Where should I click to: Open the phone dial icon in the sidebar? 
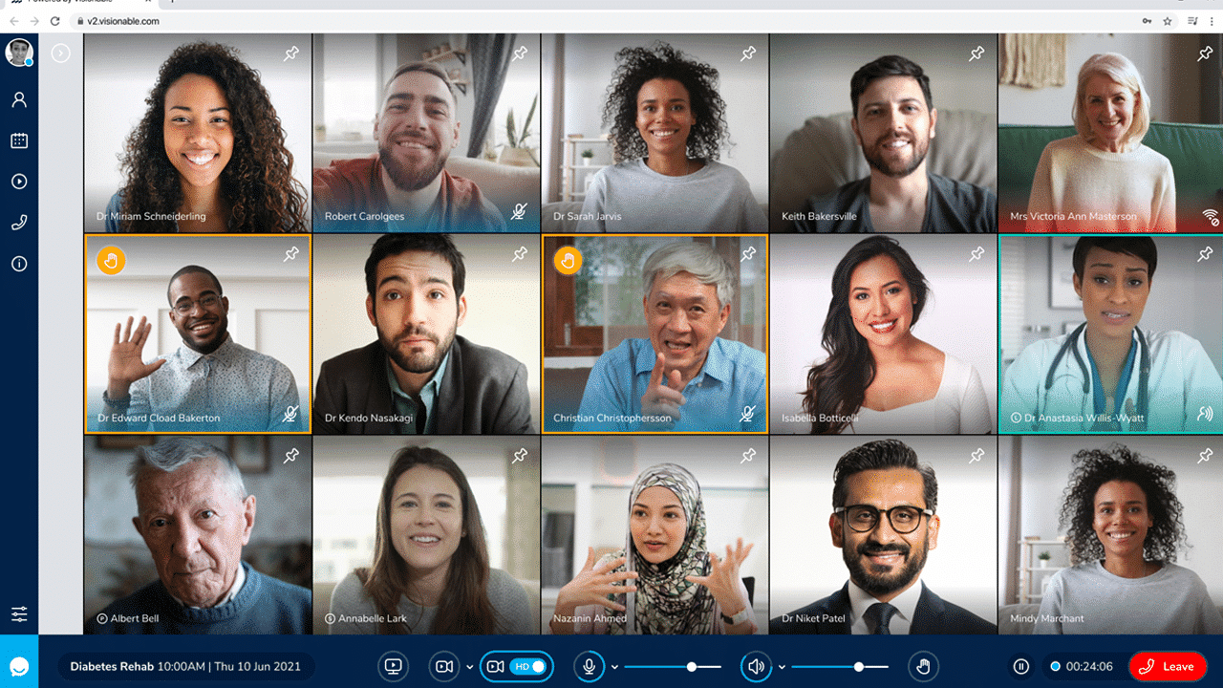tap(19, 222)
